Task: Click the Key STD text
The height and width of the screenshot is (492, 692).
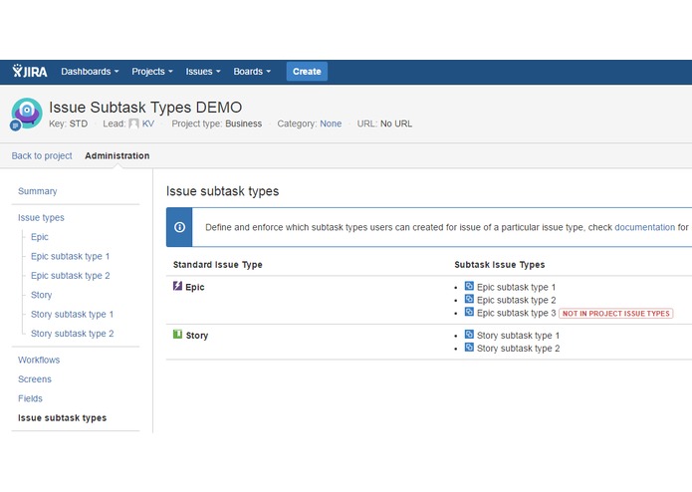Action: coord(68,123)
